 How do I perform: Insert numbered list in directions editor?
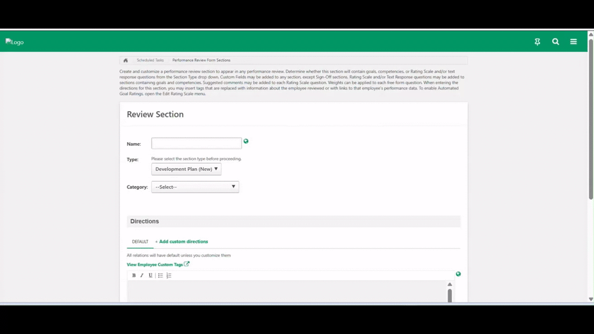tap(169, 275)
